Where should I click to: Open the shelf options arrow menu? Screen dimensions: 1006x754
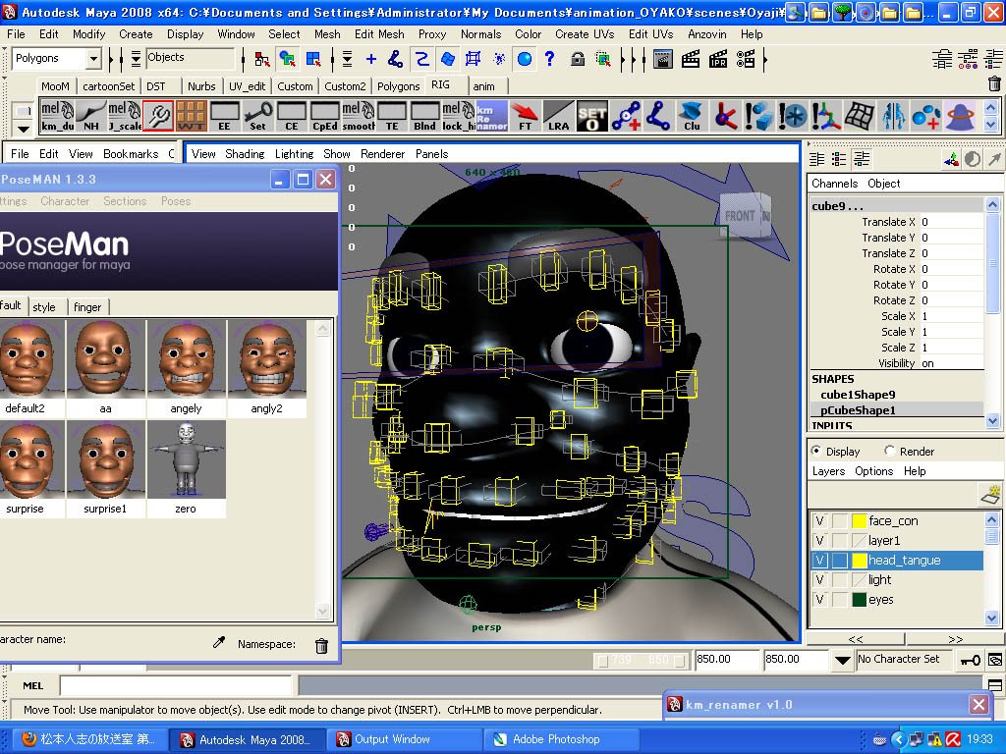[x=24, y=129]
